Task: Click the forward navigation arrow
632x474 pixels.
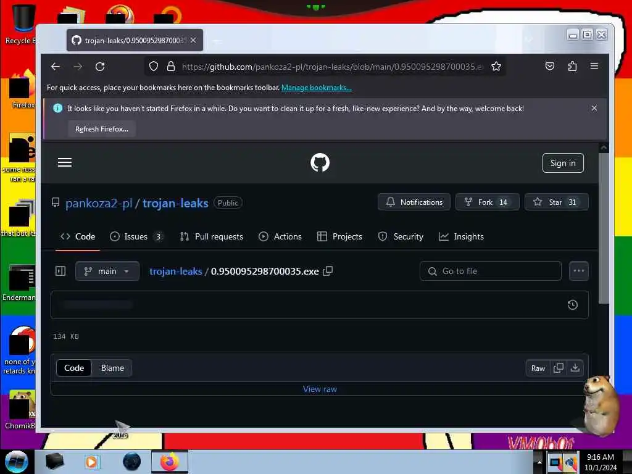Action: coord(78,67)
